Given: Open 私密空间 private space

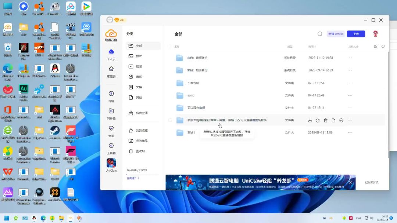Looking at the screenshot, I should click(x=143, y=113).
